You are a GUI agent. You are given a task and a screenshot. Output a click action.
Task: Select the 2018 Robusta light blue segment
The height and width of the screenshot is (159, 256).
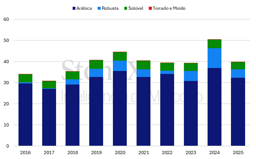72,82
